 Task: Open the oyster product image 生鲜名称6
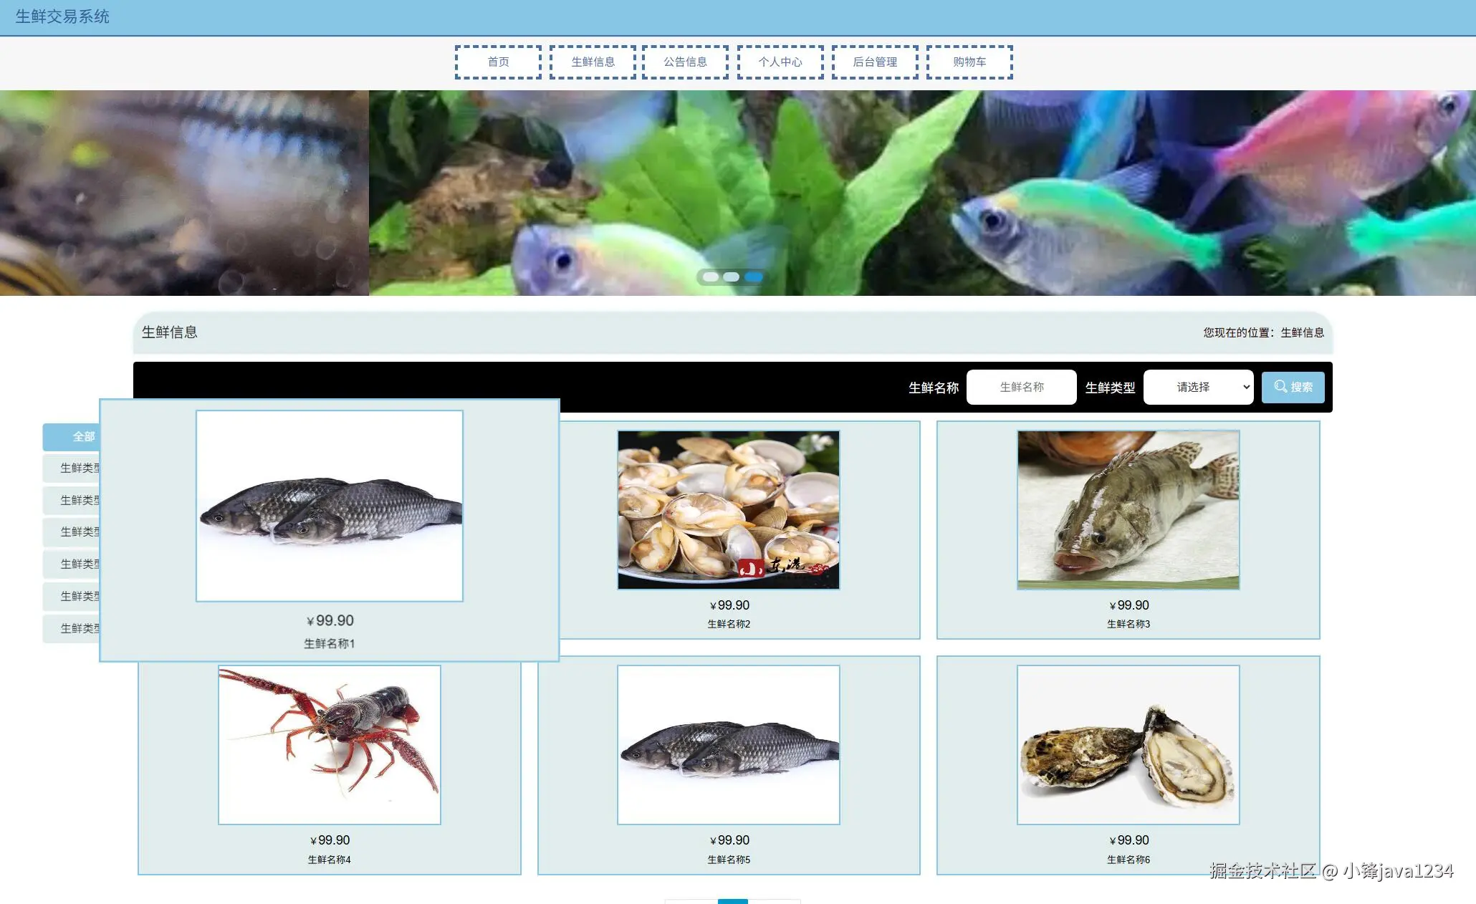(1128, 744)
